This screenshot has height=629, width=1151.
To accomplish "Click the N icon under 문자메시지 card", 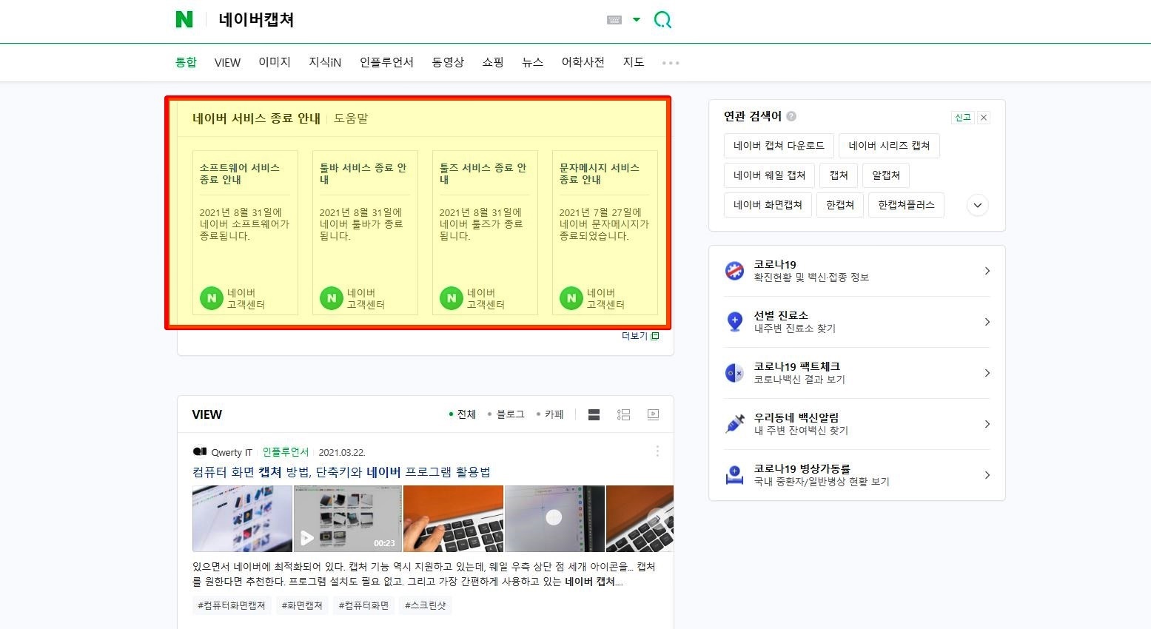I will (571, 298).
